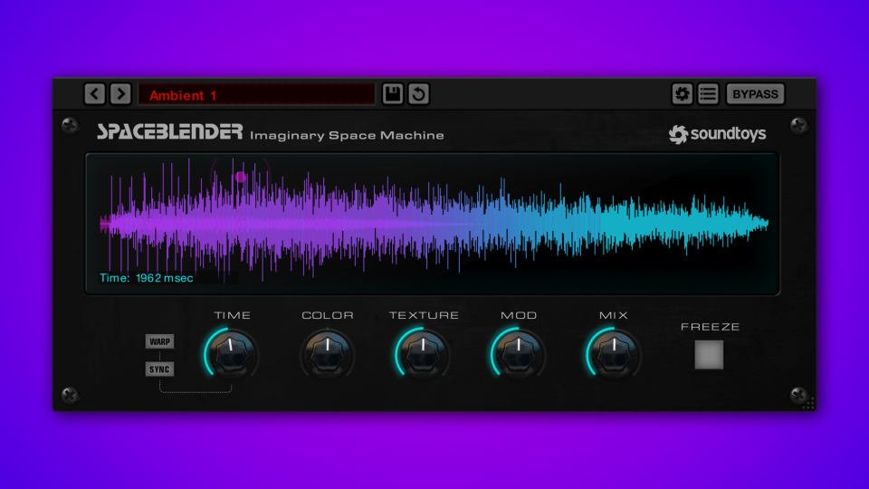
Task: Open the menu list icon
Action: click(708, 93)
